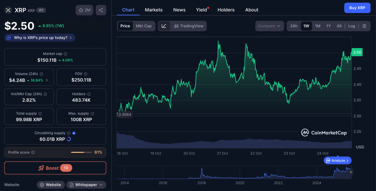Open "Why is XRP's price up today?"
Viewport: 376px width, 191px height.
click(x=40, y=38)
